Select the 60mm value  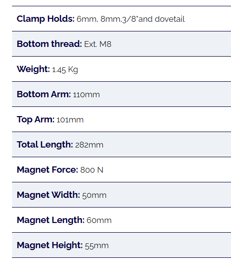pyautogui.click(x=99, y=220)
